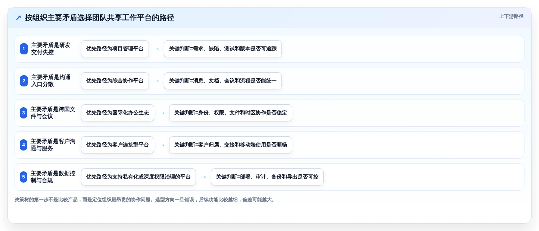This screenshot has width=539, height=231.
Task: Click the 关键判断=需求、缺陷、测试和版本是否可追踪 box
Action: pos(223,49)
